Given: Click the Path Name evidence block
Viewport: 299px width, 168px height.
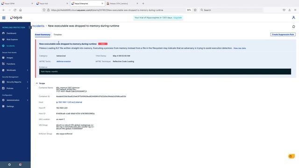Looking at the screenshot, I should pyautogui.click(x=165, y=71).
